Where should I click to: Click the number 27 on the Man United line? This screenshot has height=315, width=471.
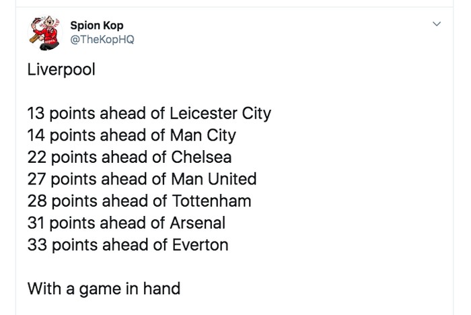(x=37, y=179)
